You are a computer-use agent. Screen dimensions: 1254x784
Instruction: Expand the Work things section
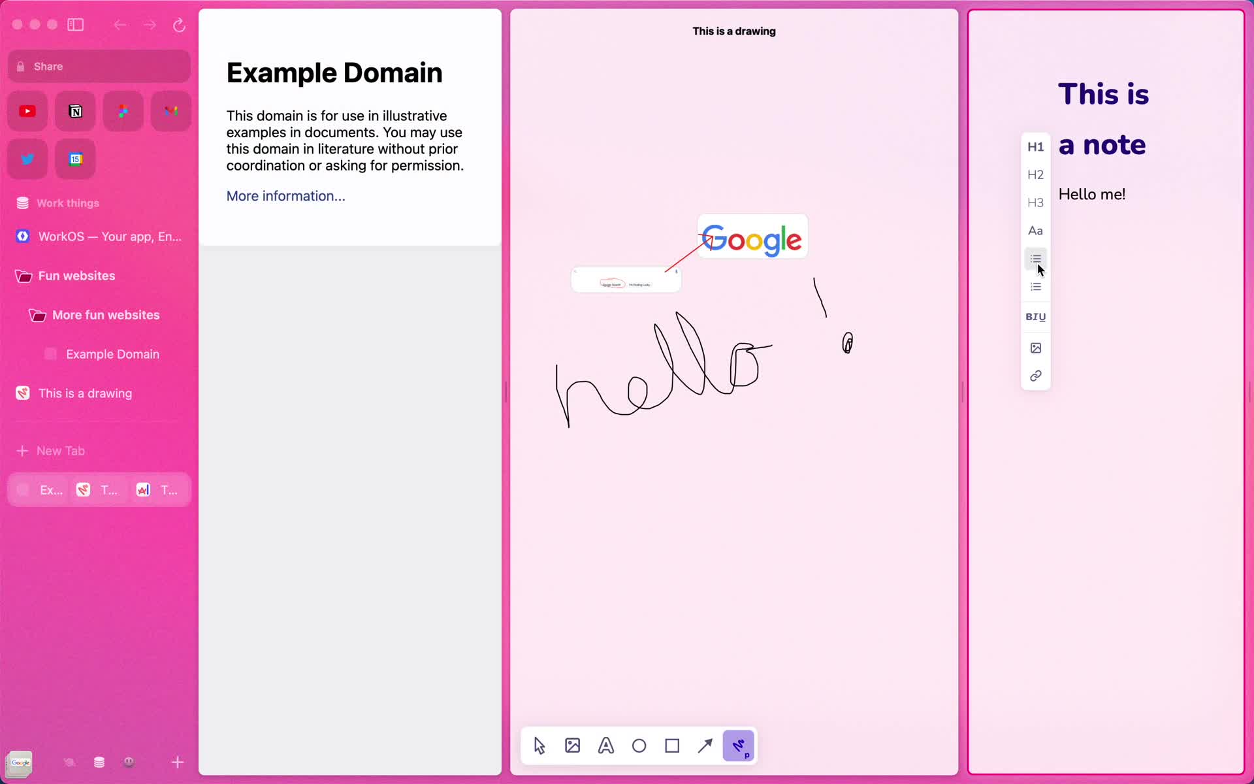[x=68, y=203]
